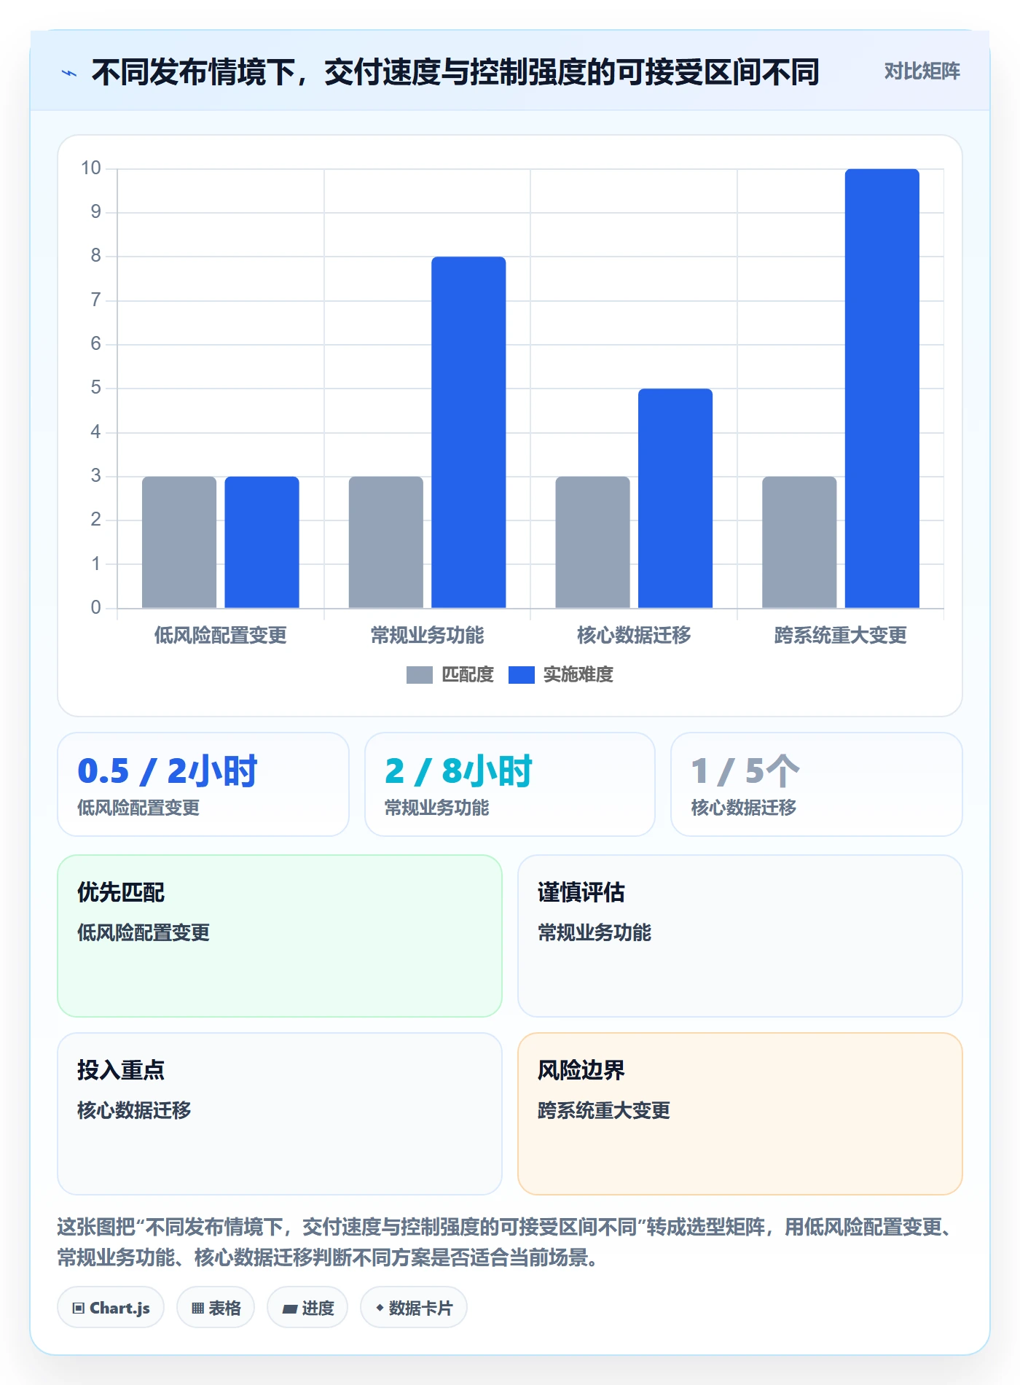Viewport: 1020px width, 1385px height.
Task: Select the 0.5 / 2小时 stat card
Action: pos(203,784)
